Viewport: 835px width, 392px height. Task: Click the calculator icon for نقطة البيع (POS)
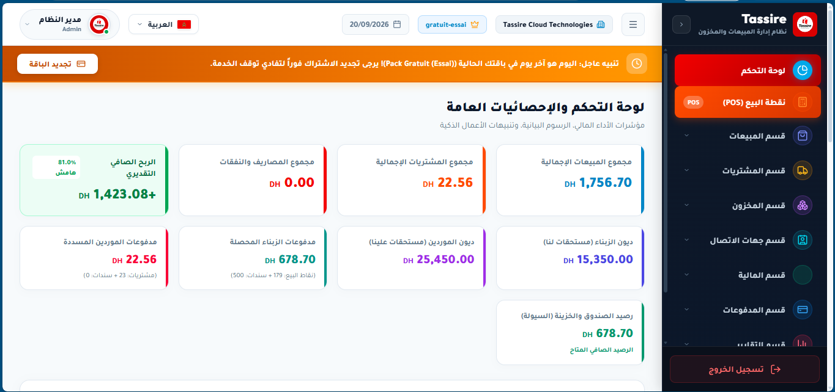[x=803, y=102]
